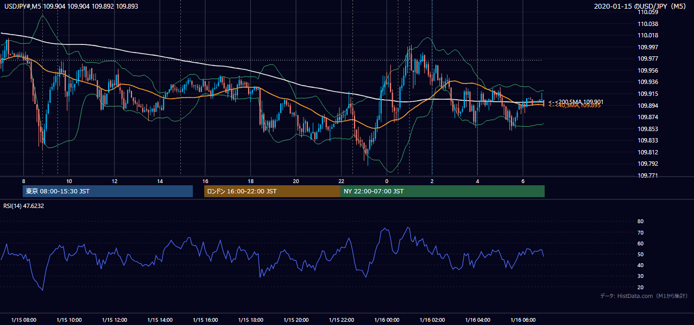The width and height of the screenshot is (694, 325).
Task: Click the 1/15 22:00 time label
Action: click(342, 320)
